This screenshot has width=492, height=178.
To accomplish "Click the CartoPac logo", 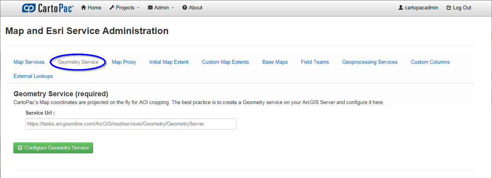I will (48, 8).
